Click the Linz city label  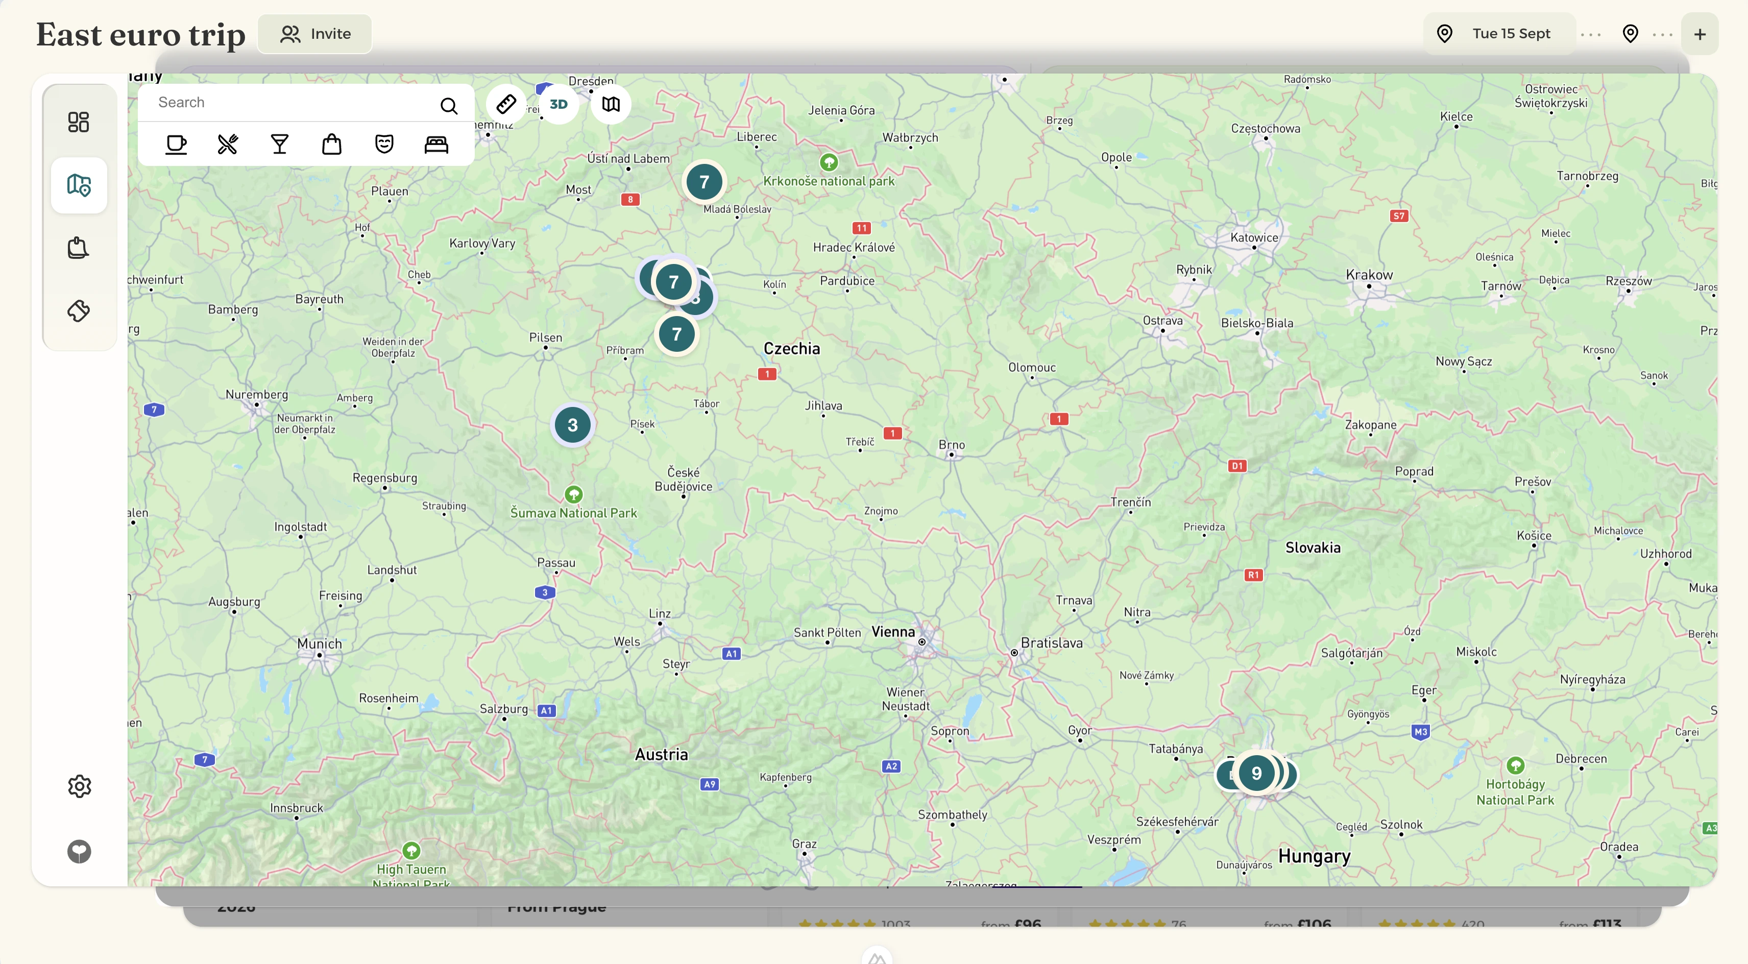coord(660,614)
